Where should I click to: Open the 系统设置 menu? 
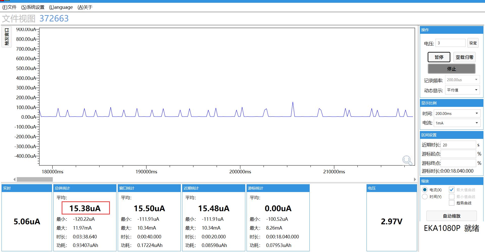[x=33, y=7]
